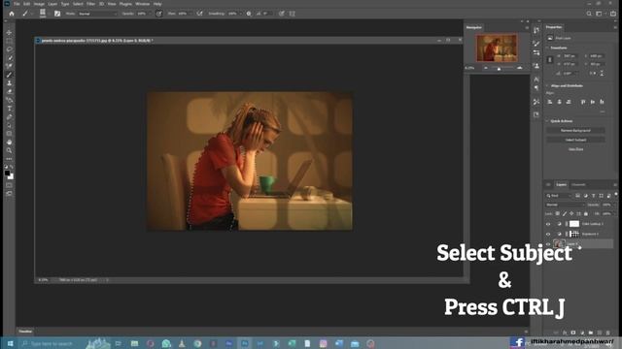Click the Add layer mask icon

coord(573,333)
